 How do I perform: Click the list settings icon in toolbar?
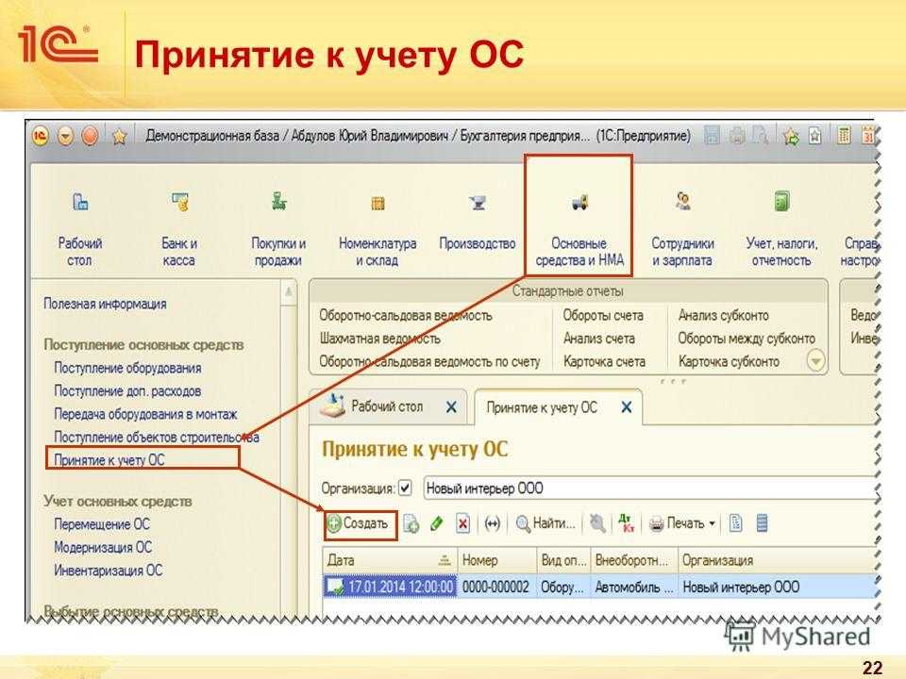pyautogui.click(x=763, y=523)
